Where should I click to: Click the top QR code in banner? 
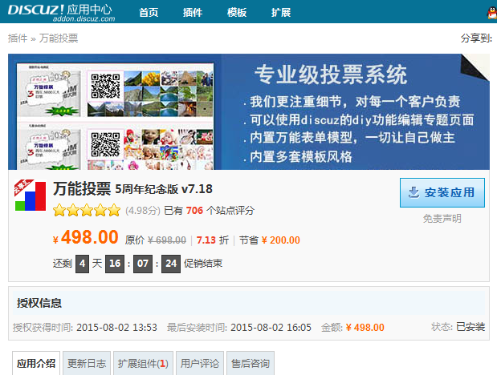point(105,86)
